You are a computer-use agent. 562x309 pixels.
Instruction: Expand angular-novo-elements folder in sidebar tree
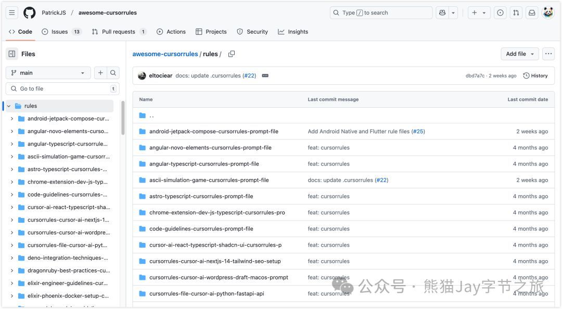12,131
